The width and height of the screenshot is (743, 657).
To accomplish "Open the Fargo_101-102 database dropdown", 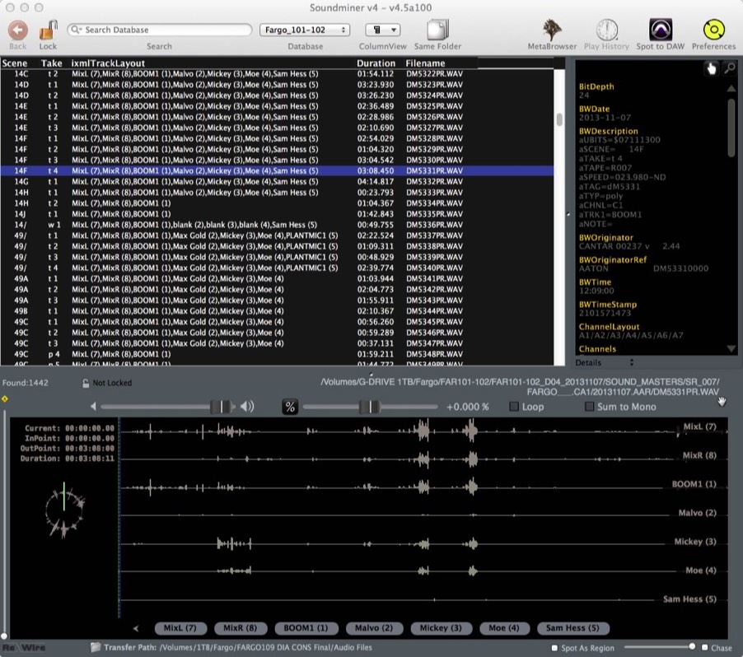I will tap(305, 30).
